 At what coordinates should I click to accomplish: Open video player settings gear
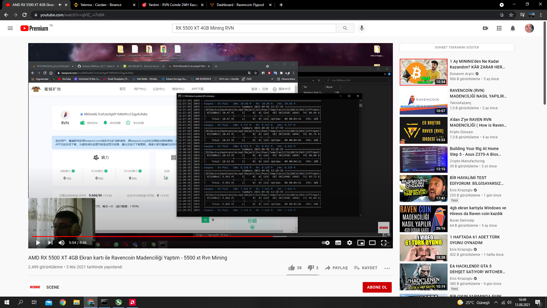pyautogui.click(x=350, y=243)
